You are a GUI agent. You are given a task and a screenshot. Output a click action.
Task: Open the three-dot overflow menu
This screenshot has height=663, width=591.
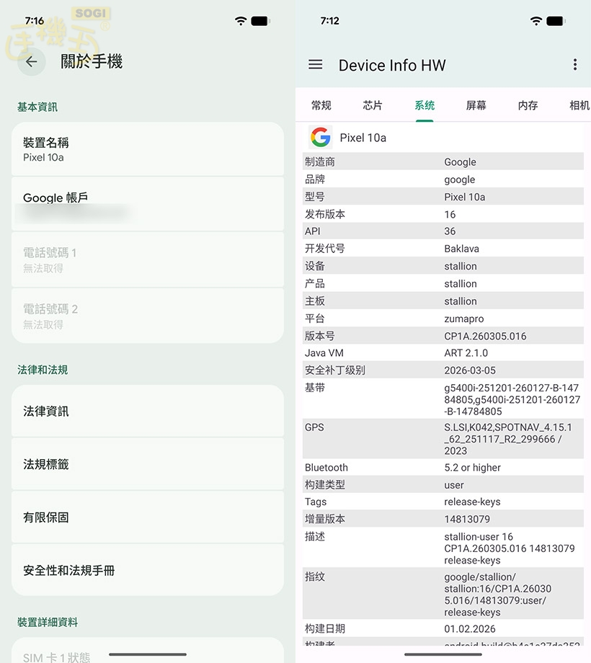(x=575, y=65)
